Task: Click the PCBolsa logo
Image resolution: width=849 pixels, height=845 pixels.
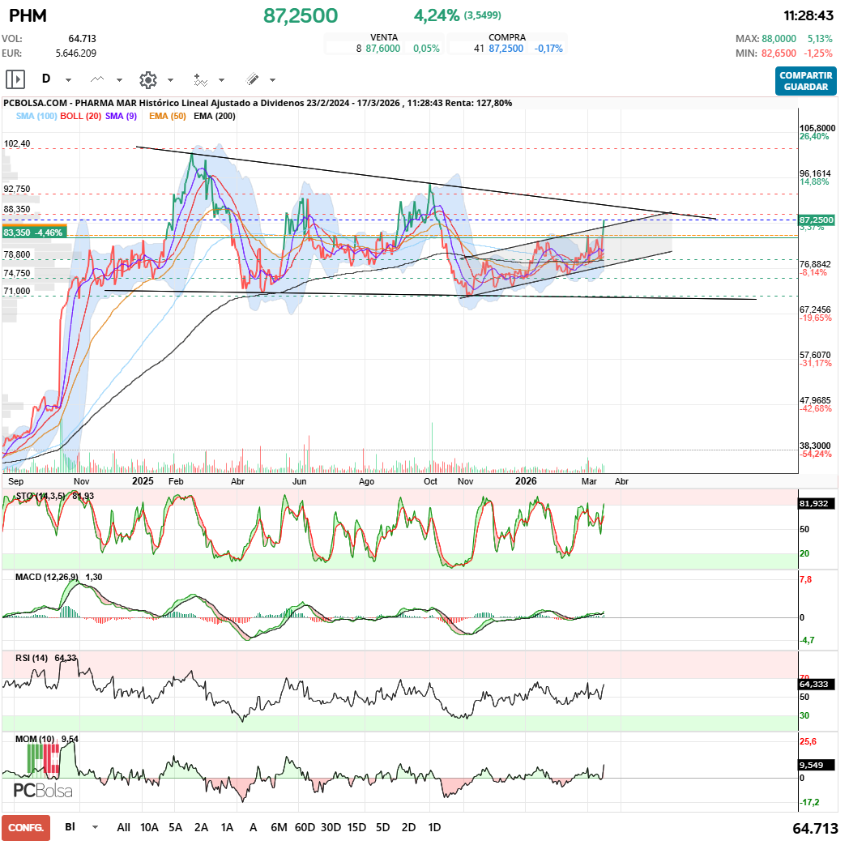Action: coord(43,790)
